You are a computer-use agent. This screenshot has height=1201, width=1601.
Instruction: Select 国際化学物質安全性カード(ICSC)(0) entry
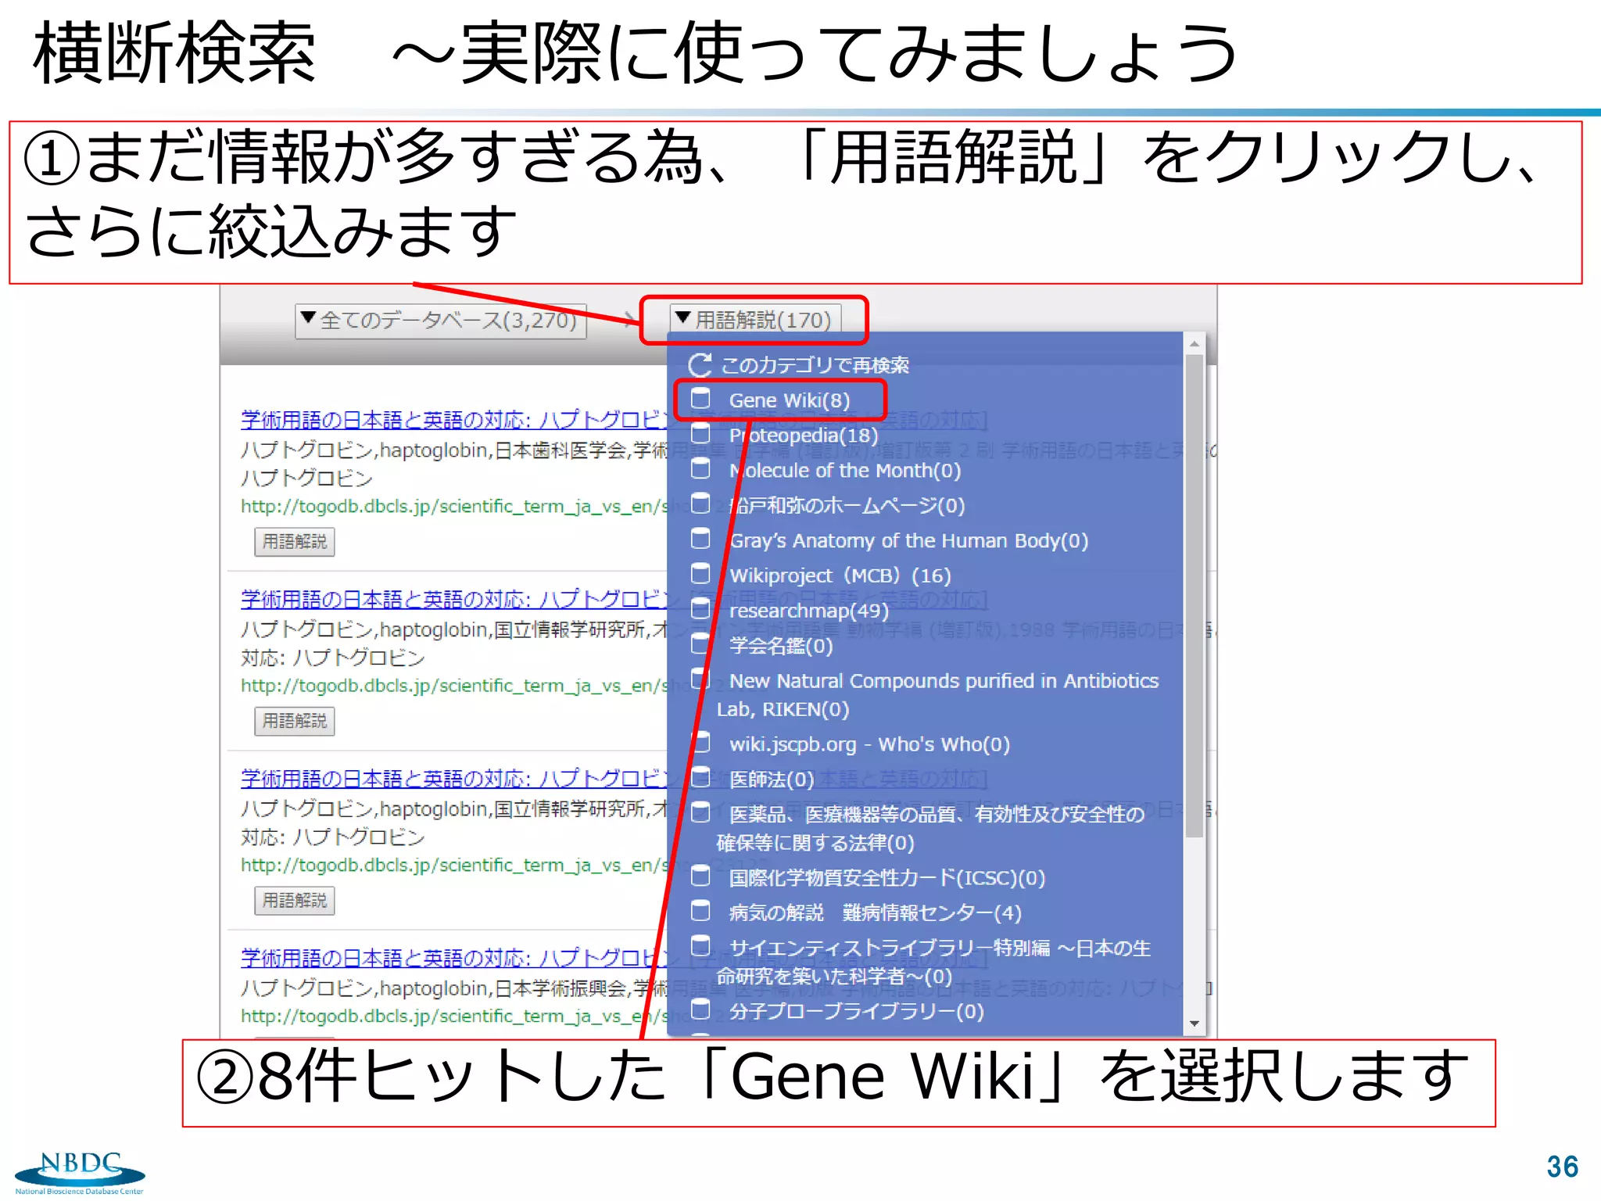pos(886,878)
